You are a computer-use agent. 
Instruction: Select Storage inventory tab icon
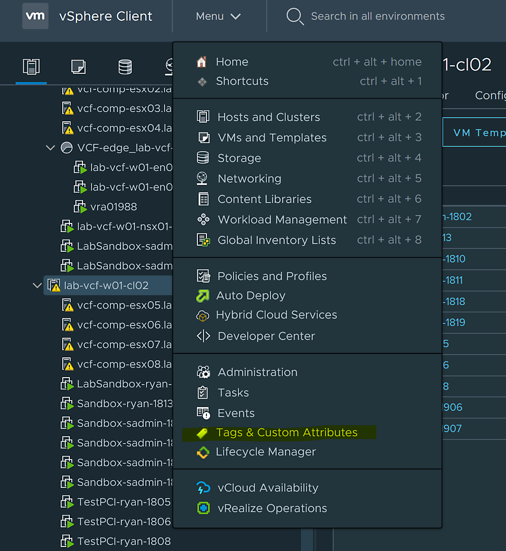pos(125,67)
